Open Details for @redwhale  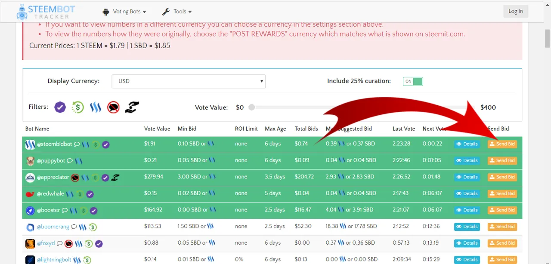[467, 193]
